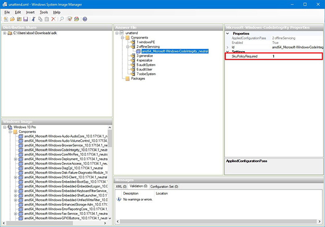The width and height of the screenshot is (325, 227).
Task: Collapse Components under Windows 10 Pro
Action: [10, 132]
